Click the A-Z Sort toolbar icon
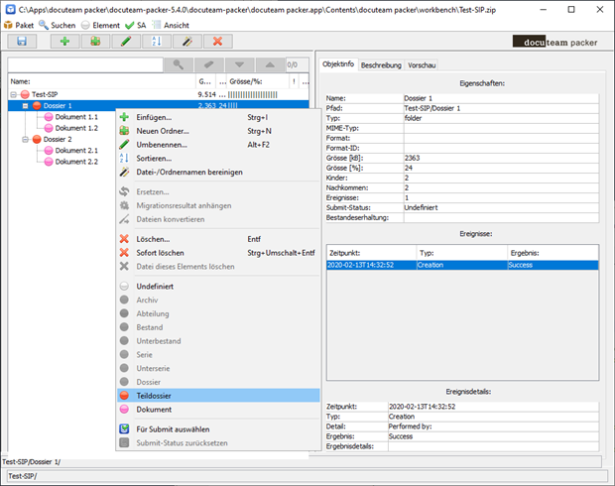This screenshot has height=486, width=615. (x=155, y=42)
